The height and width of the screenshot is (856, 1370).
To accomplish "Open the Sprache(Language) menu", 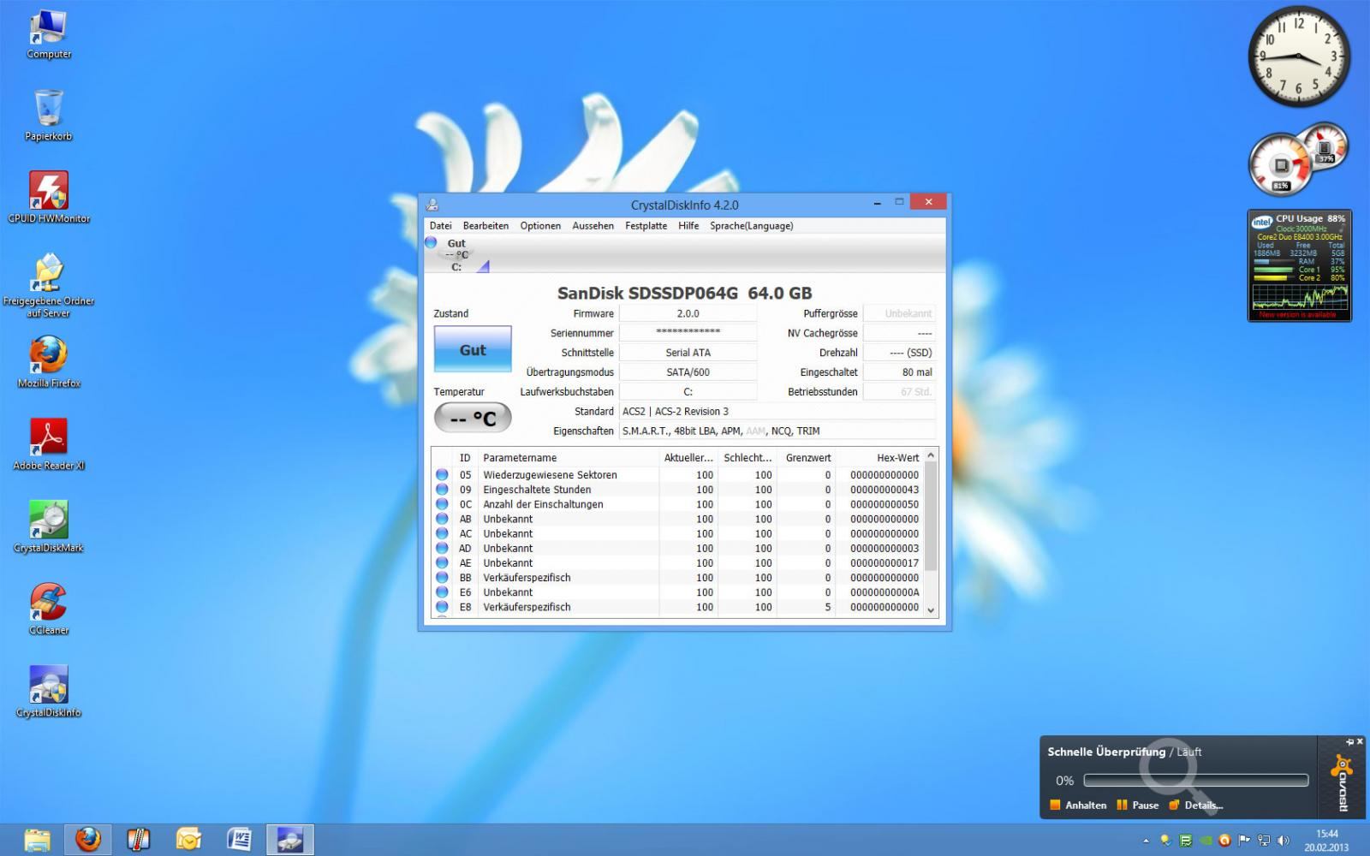I will (752, 226).
